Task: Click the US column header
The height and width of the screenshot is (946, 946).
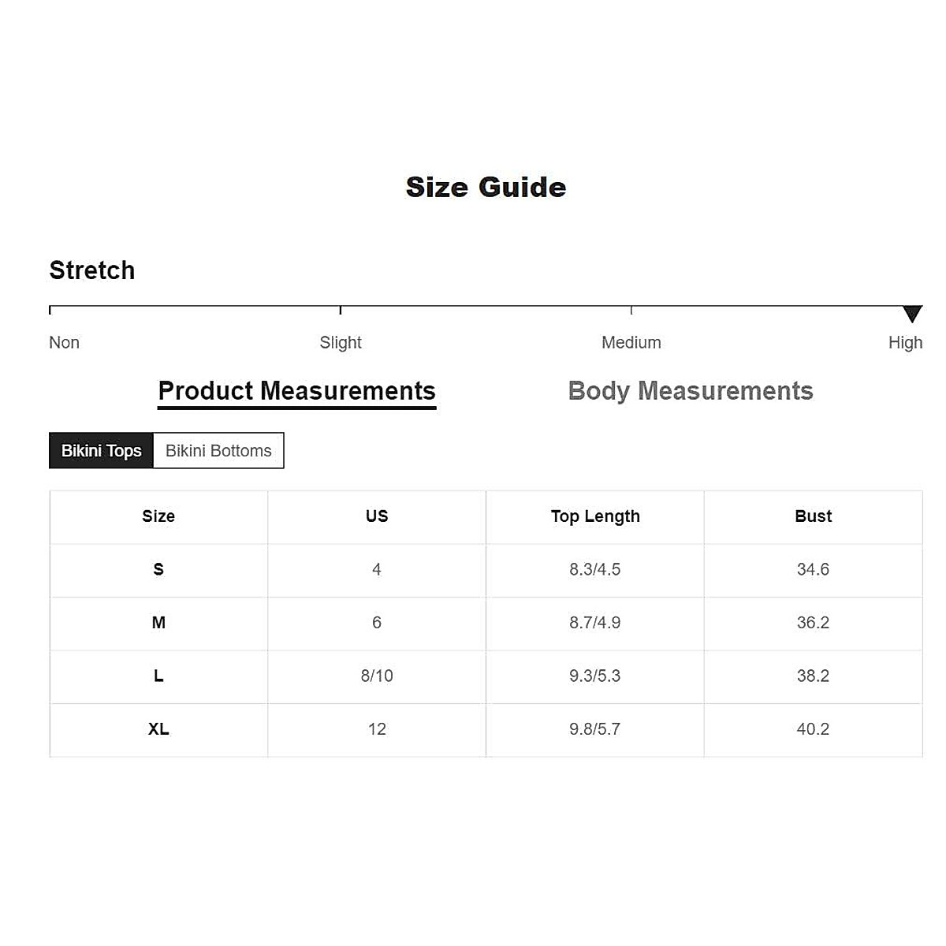Action: (x=377, y=516)
